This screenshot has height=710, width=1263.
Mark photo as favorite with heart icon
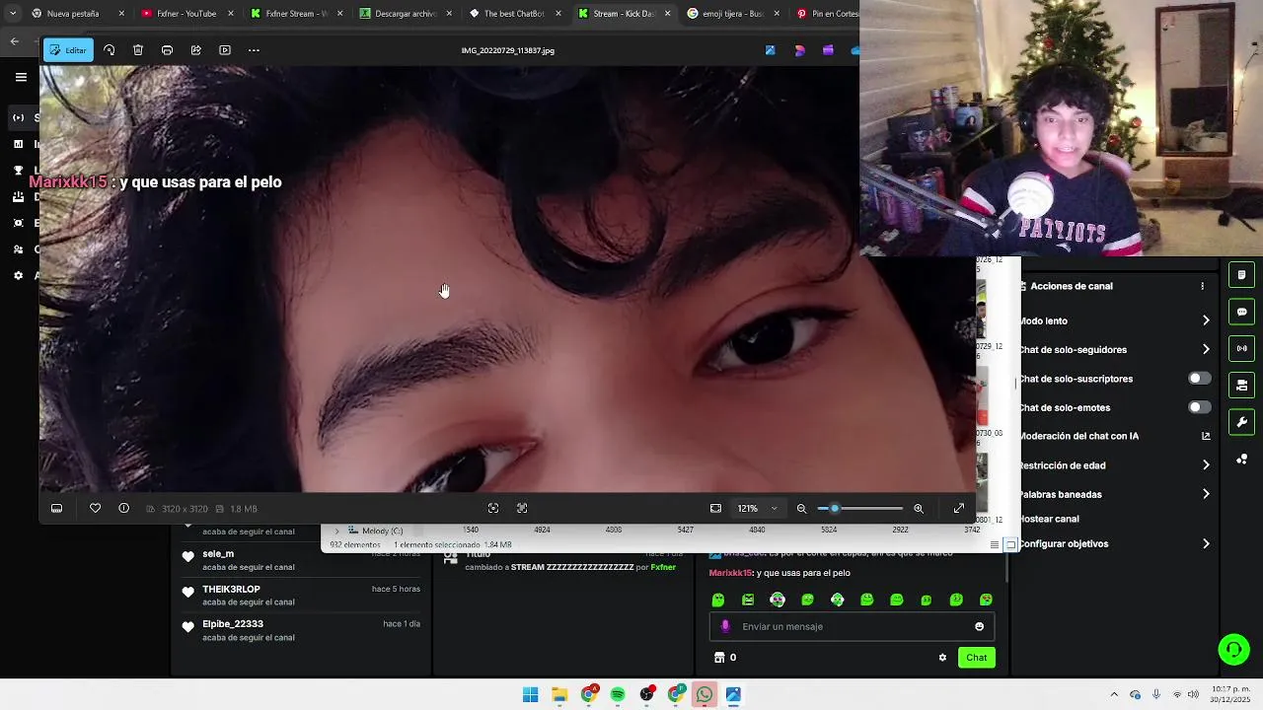[x=95, y=509]
